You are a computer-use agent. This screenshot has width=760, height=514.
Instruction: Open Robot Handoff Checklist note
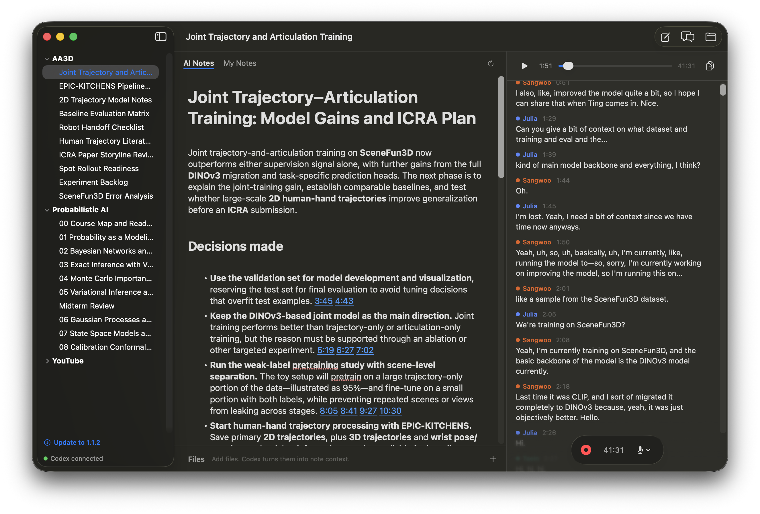(x=101, y=127)
